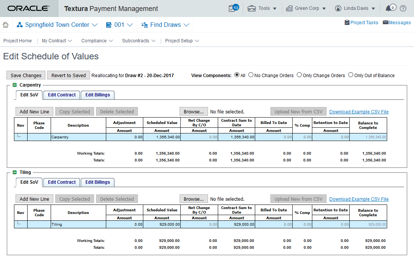Screen dimensions: 414x265
Task: Select the No Change Orders radio button
Action: tap(251, 75)
